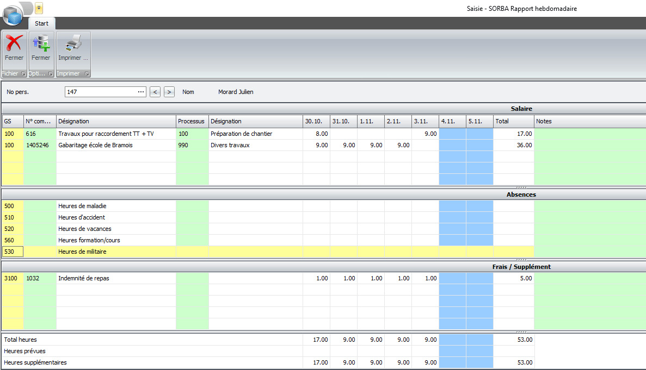Click the Notes column header
646x370 pixels.
point(590,121)
